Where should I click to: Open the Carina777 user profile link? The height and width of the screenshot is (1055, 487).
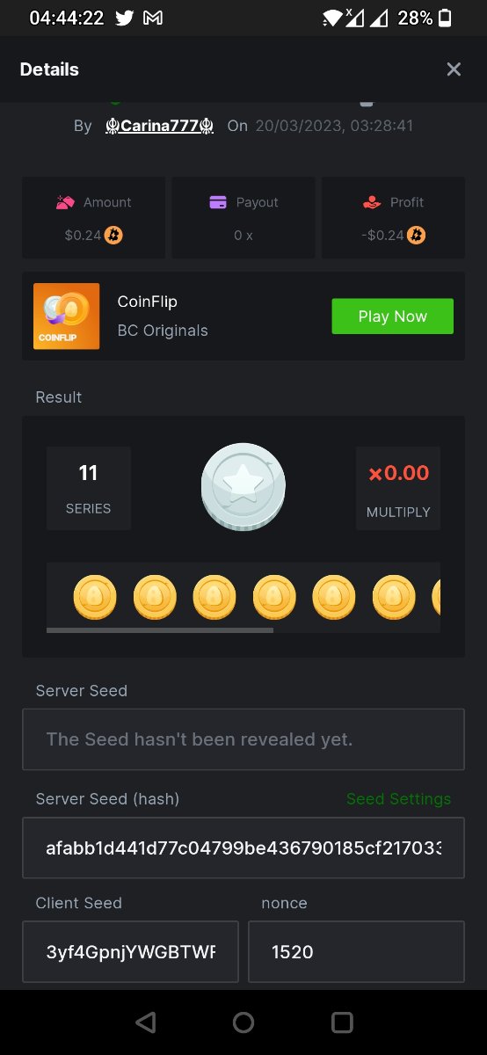pyautogui.click(x=159, y=126)
